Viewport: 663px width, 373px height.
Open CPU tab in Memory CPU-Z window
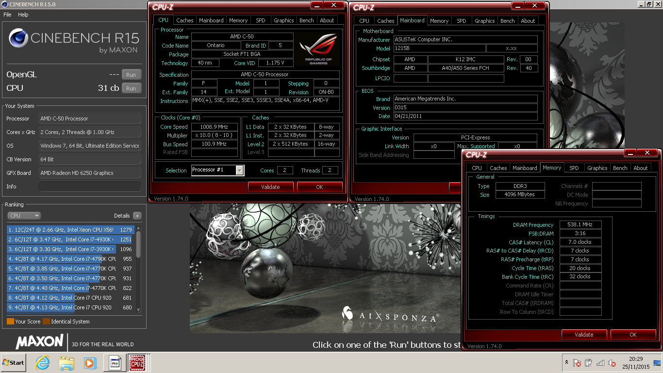click(477, 168)
